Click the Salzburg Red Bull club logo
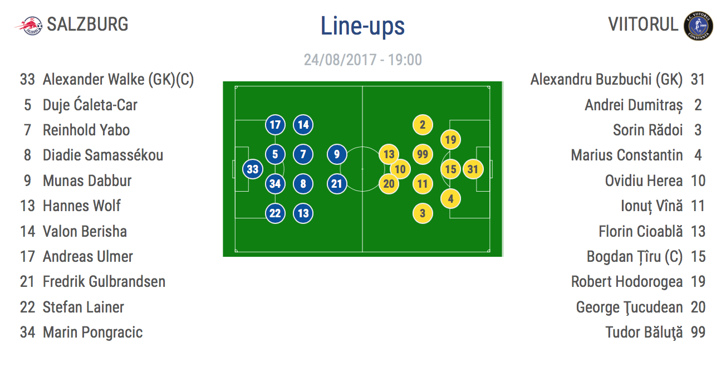 click(28, 26)
